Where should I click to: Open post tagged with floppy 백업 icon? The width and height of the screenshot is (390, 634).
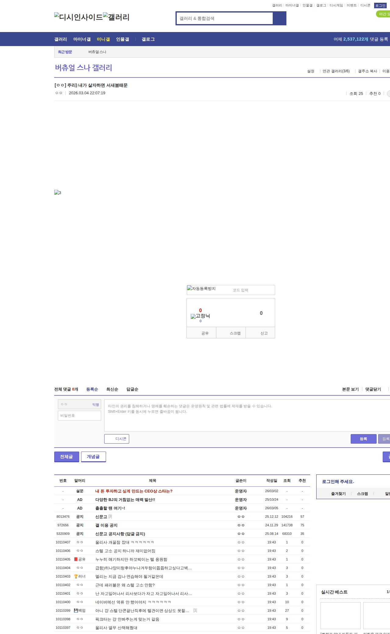(142, 611)
